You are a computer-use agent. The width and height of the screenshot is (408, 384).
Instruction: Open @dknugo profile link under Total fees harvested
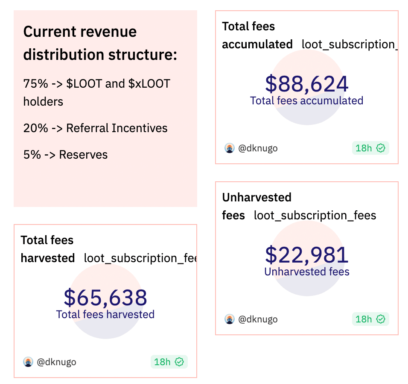click(x=56, y=362)
